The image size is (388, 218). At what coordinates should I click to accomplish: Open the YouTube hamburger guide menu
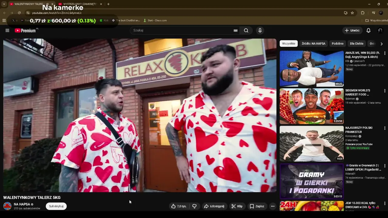(7, 30)
